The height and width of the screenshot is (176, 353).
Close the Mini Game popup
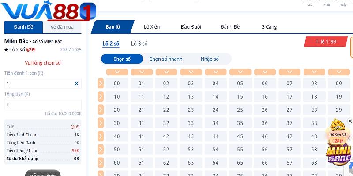point(350,121)
